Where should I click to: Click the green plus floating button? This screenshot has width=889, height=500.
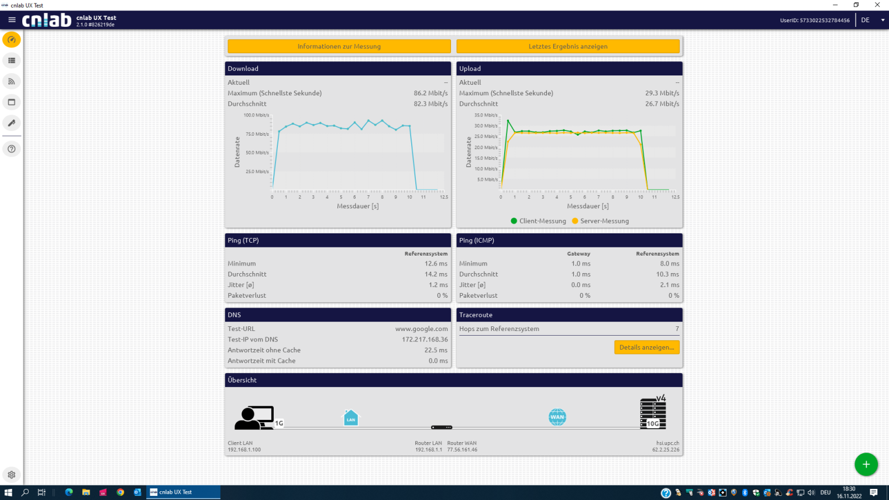866,464
